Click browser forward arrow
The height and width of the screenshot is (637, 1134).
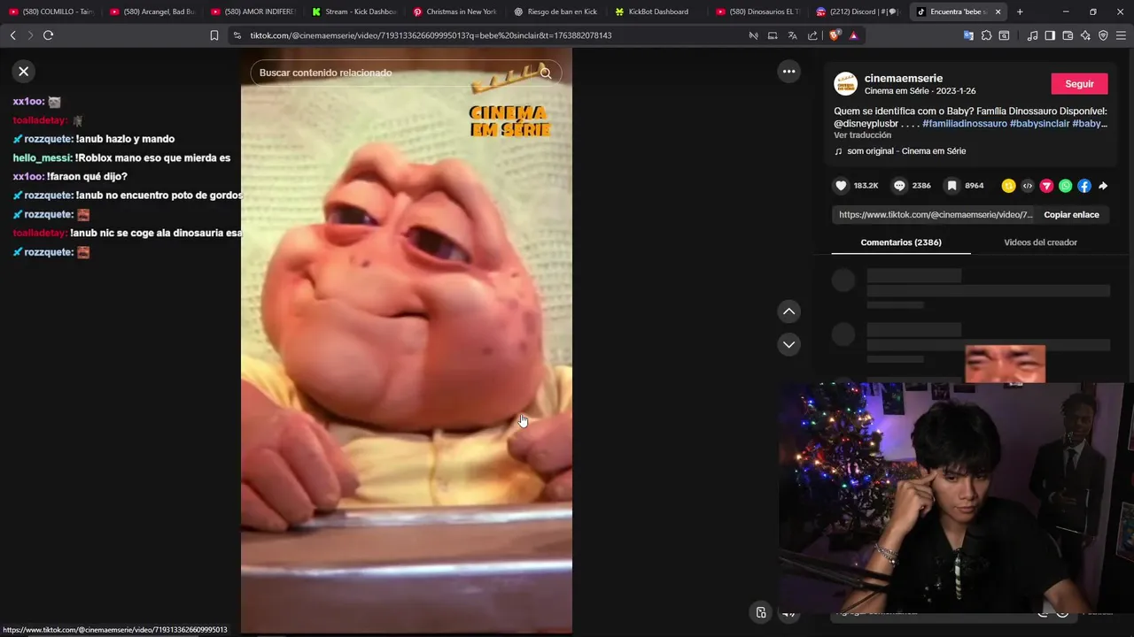(29, 35)
